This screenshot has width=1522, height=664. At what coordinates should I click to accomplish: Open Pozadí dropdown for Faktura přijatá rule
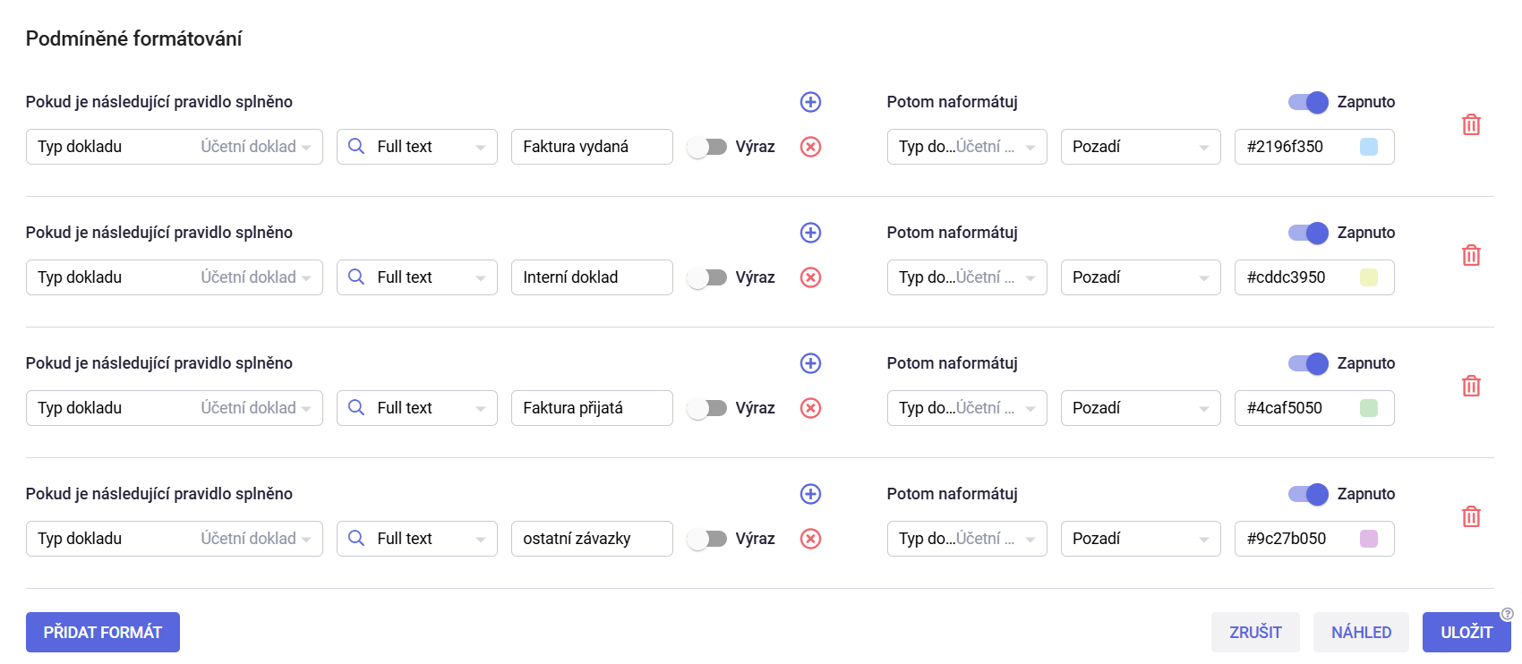click(x=1141, y=408)
